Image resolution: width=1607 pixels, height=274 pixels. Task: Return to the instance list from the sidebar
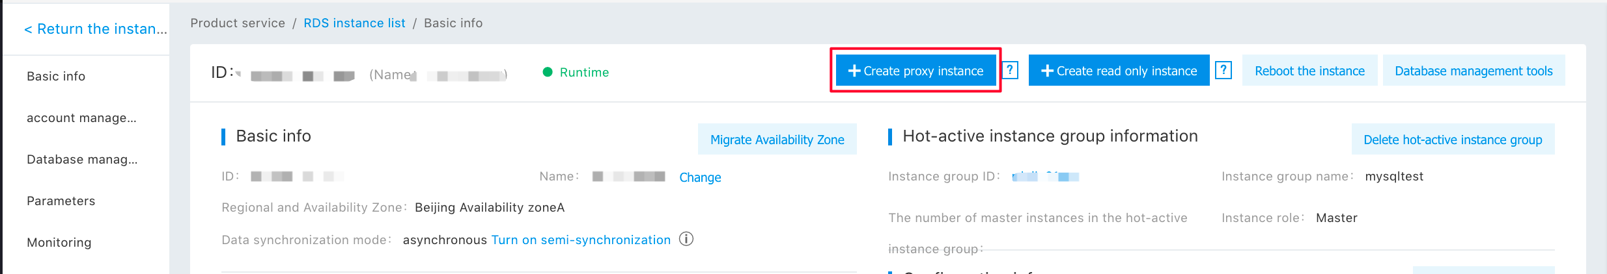95,29
